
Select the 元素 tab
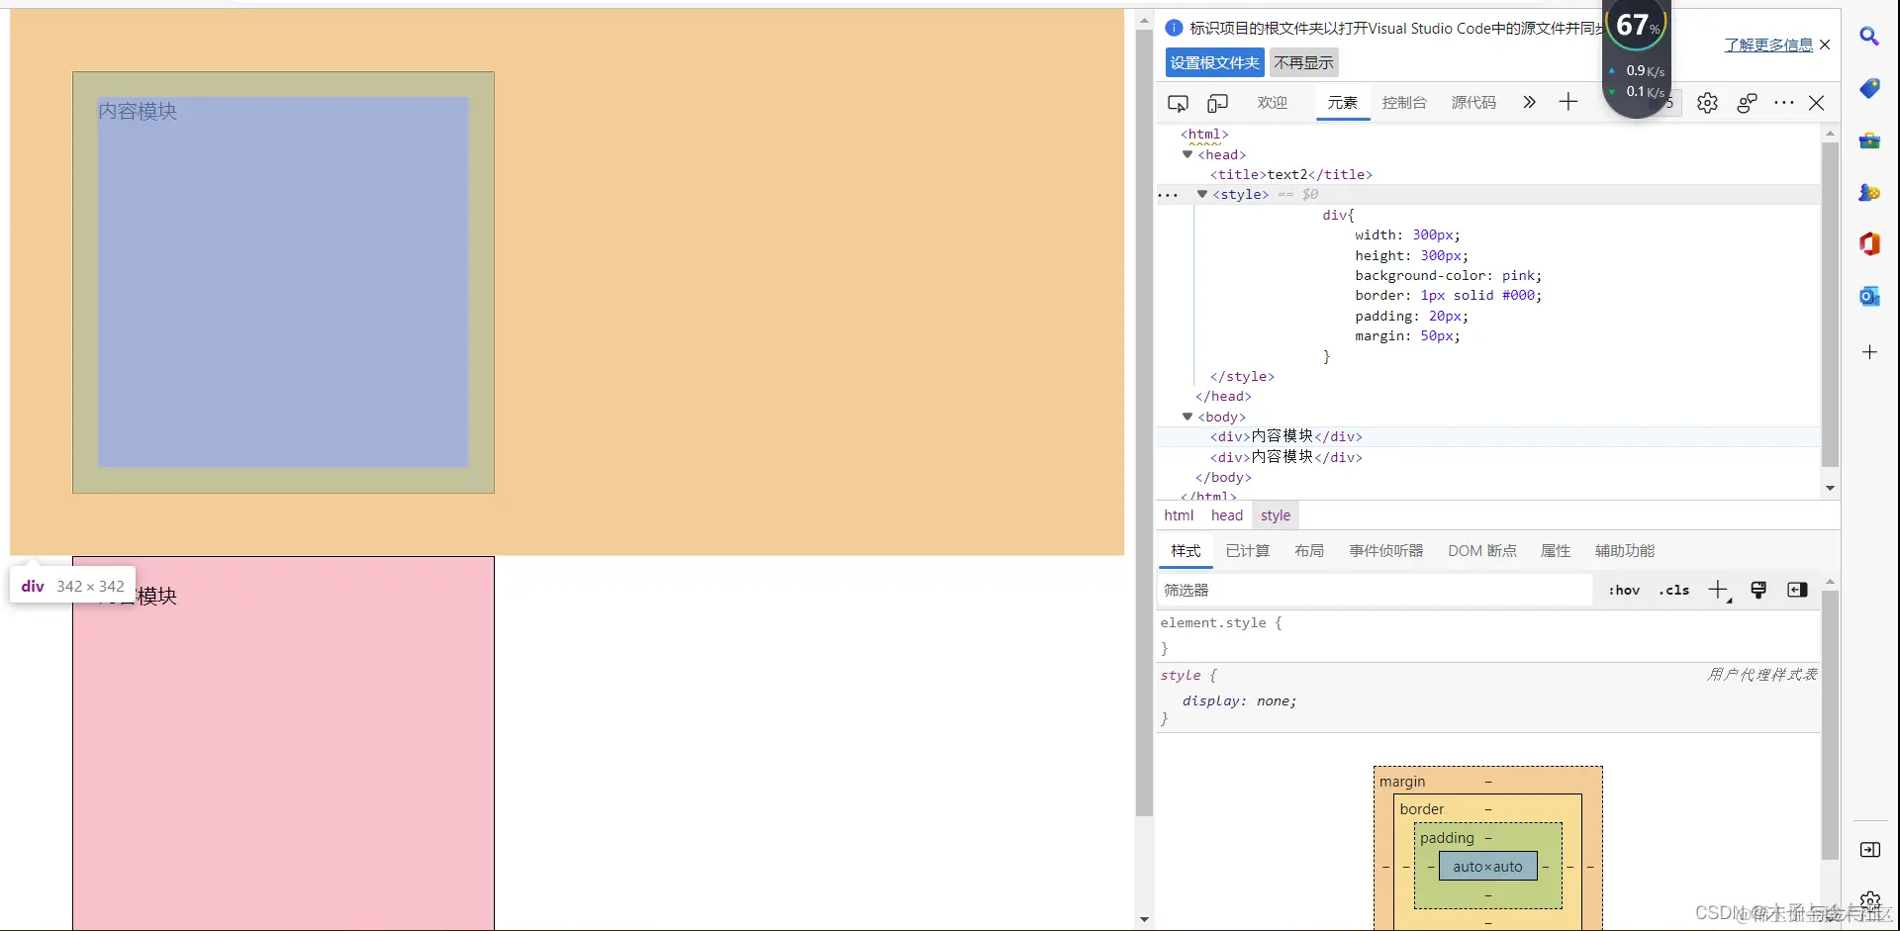pyautogui.click(x=1343, y=103)
